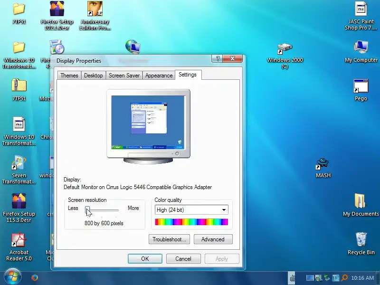This screenshot has width=380, height=285.
Task: Click the orange magnifier tray icon
Action: pyautogui.click(x=344, y=278)
